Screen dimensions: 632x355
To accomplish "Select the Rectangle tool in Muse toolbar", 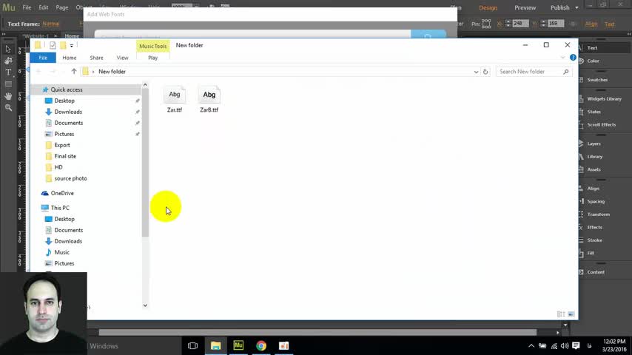I will (8, 84).
